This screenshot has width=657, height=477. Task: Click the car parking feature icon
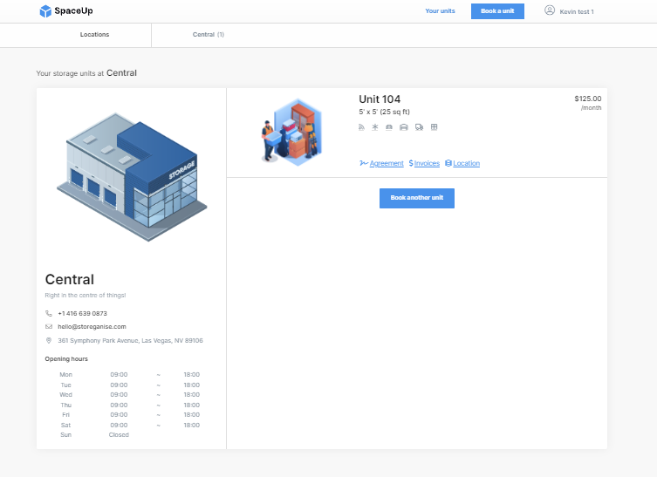(389, 127)
